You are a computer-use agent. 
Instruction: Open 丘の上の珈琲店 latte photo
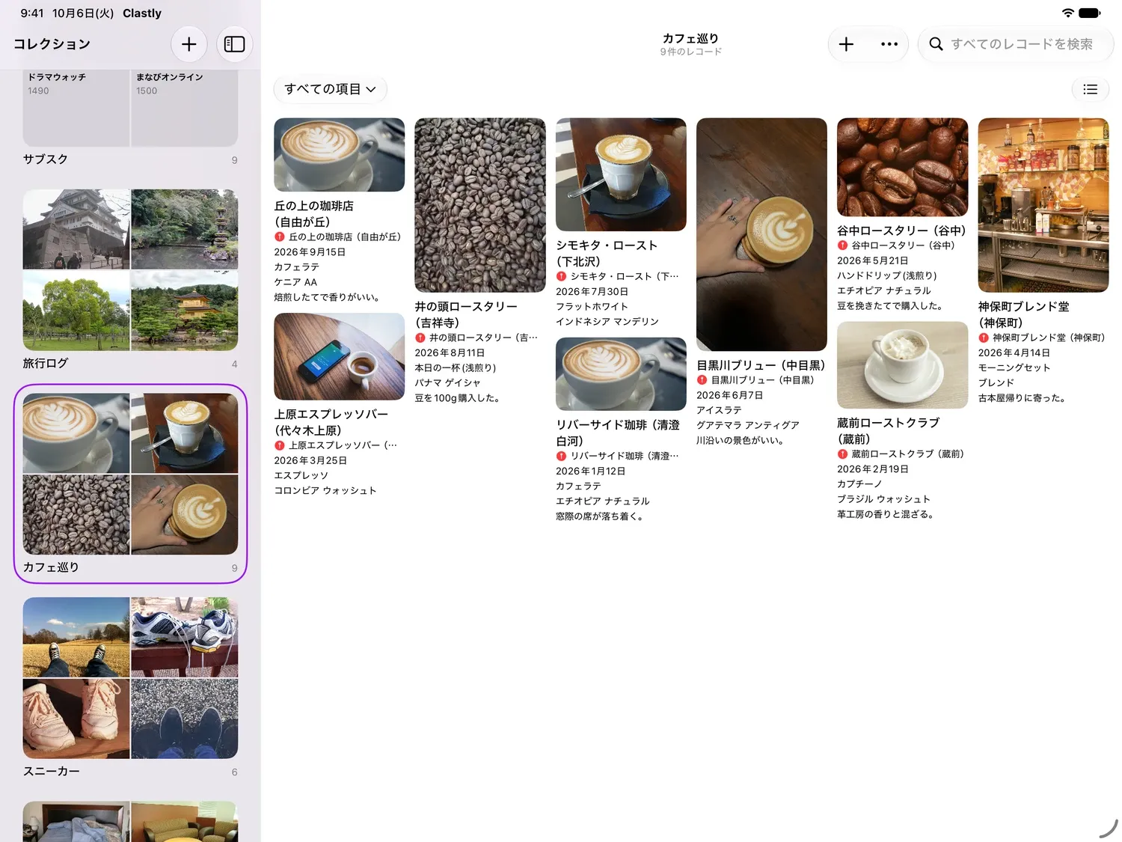pos(340,155)
